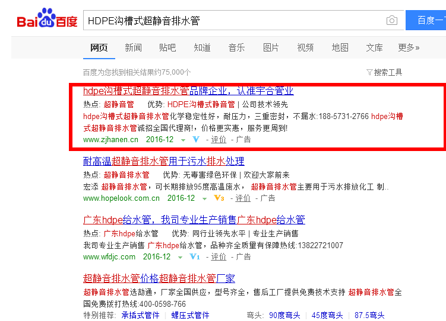Viewport: 446px width, 321px height.
Task: Click the blue V badge for zjhanen.cn
Action: tap(196, 140)
